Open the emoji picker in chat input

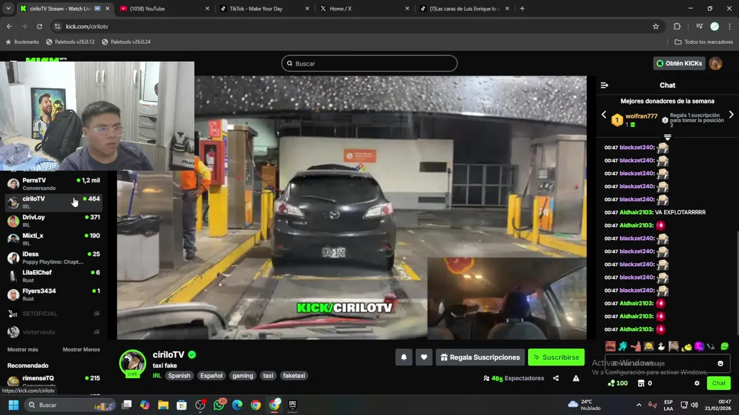pos(721,363)
